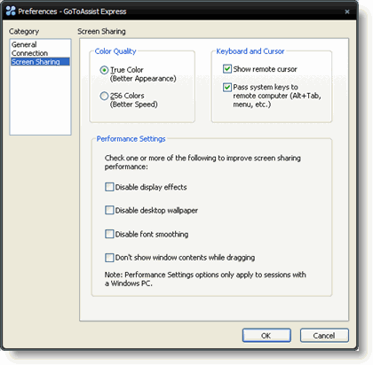Click the GoToAssist logo icon in title bar
This screenshot has width=373, height=365.
(11, 12)
